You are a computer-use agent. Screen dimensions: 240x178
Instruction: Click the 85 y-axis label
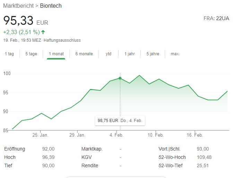6,130
